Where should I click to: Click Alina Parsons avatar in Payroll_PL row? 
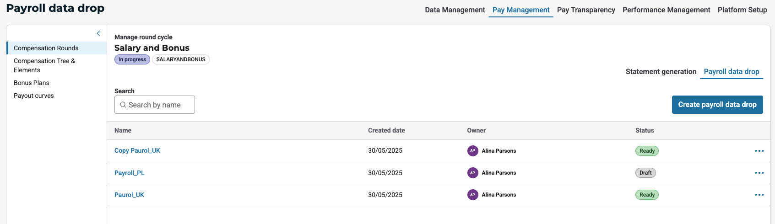(x=472, y=173)
